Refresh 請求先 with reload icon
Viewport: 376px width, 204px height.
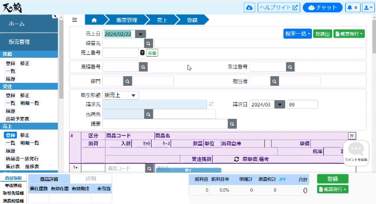(211, 104)
